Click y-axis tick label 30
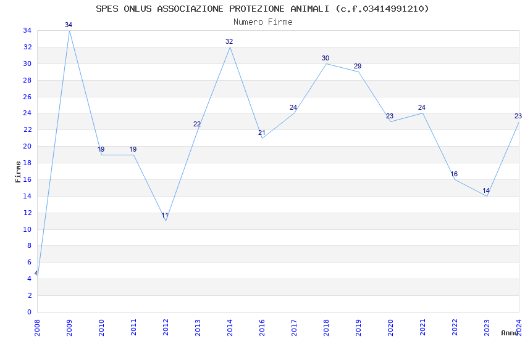 [x=27, y=63]
